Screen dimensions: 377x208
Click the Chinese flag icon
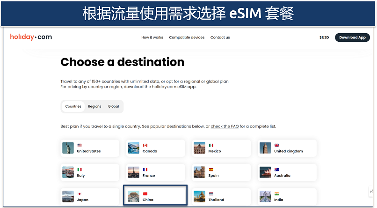tap(145, 194)
